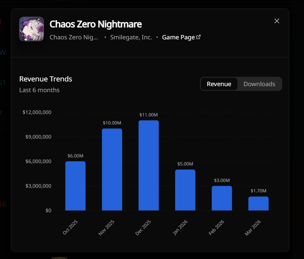This screenshot has height=259, width=304.
Task: Click the Mar 2026 revenue bar
Action: coord(258,203)
